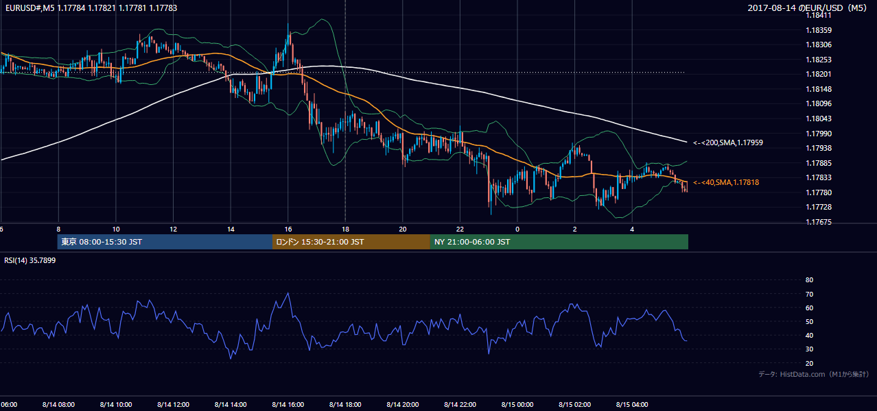
Task: Click the 8/15 04:00 time label
Action: [x=632, y=404]
